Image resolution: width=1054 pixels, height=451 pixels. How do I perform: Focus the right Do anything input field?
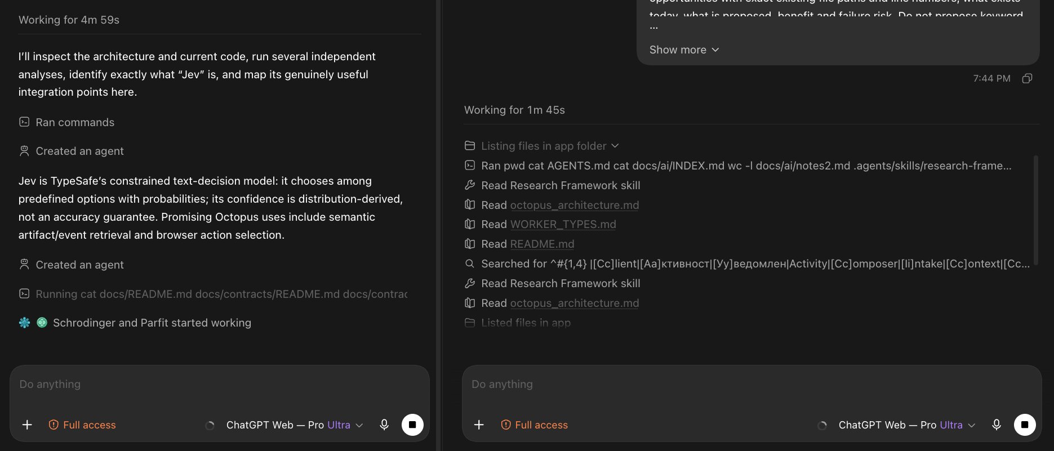point(751,385)
